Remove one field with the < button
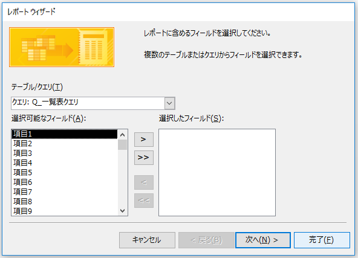 (143, 182)
